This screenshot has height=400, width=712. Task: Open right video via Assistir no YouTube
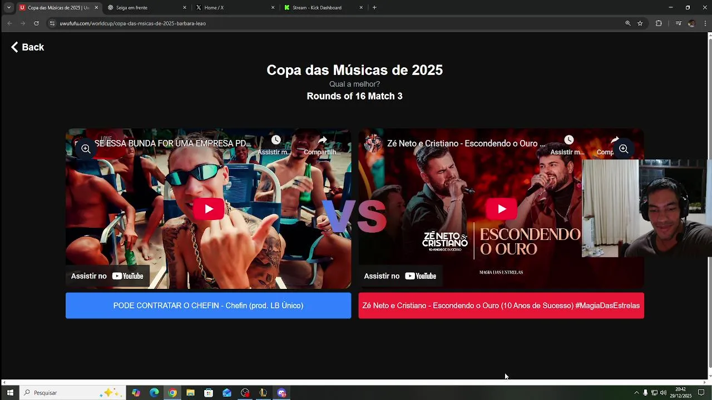pos(400,276)
